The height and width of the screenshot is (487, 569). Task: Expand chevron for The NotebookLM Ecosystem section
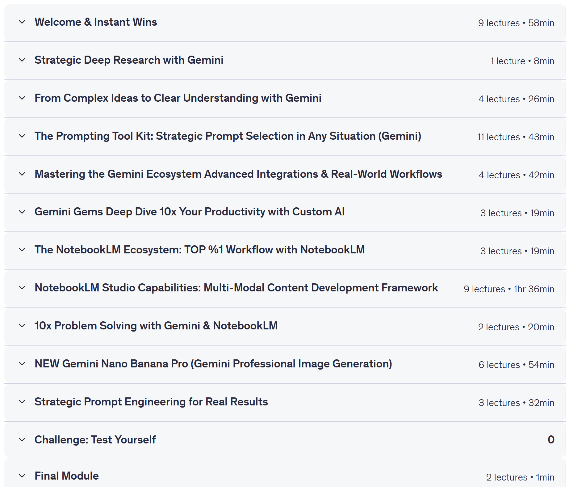(22, 250)
